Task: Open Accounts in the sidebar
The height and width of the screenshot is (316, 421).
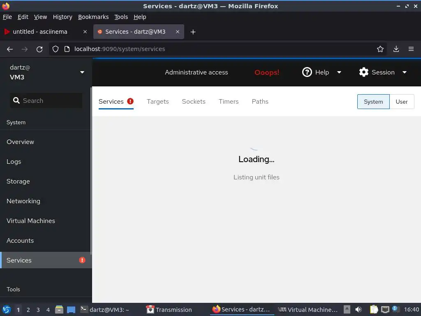Action: pos(46,240)
